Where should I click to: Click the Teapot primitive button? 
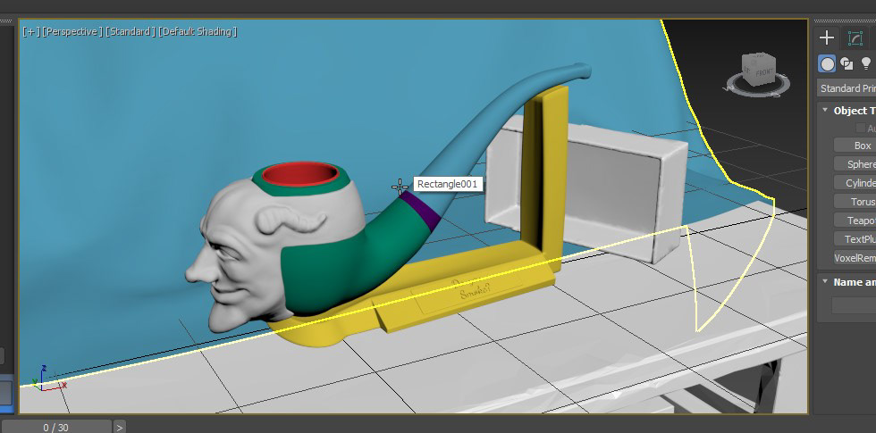[855, 221]
